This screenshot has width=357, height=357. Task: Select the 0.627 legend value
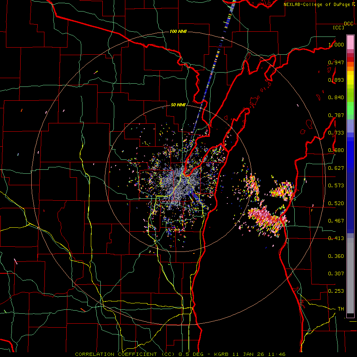click(336, 168)
